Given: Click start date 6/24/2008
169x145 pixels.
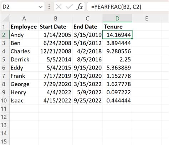Looking at the screenshot, I should pos(56,43).
